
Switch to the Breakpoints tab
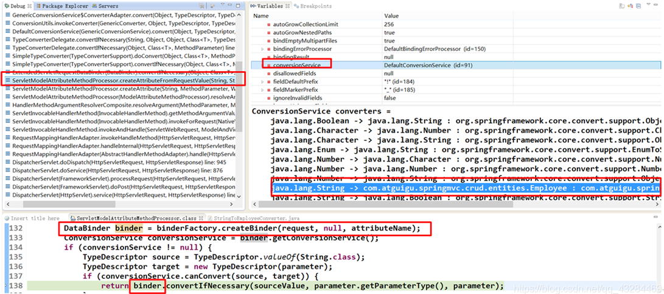(313, 6)
